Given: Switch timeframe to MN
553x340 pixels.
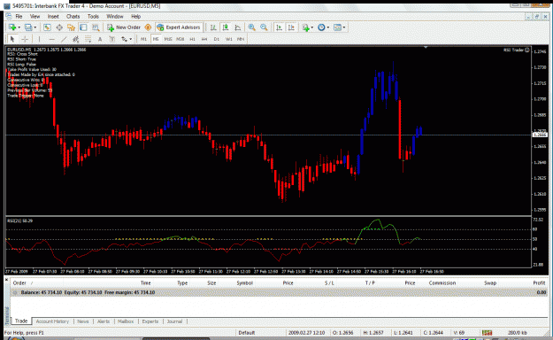Looking at the screenshot, I should (x=241, y=39).
